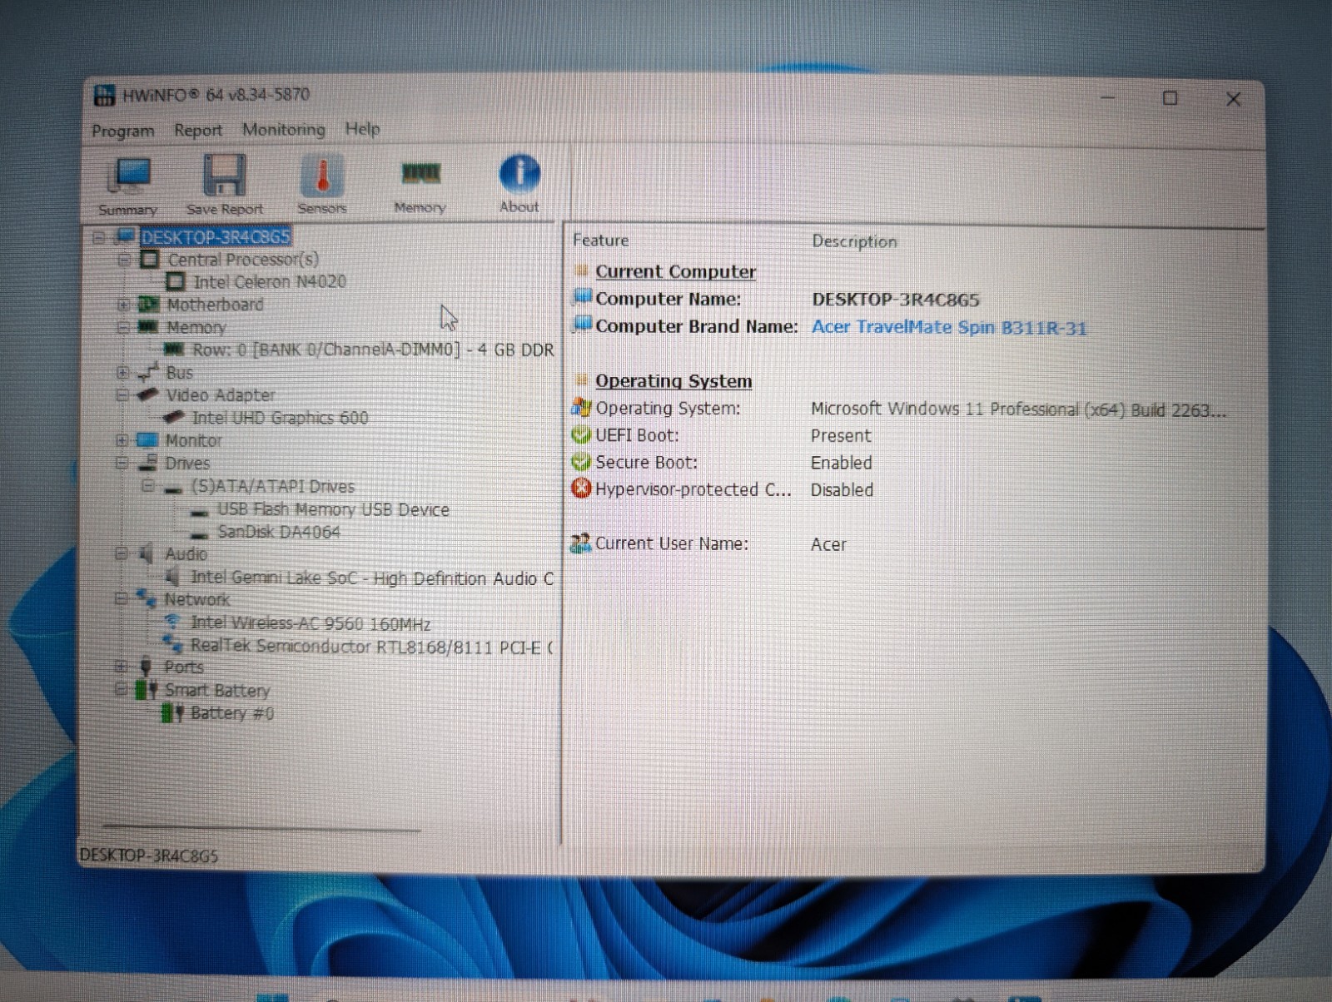Screen dimensions: 1332x1002
Task: Click the Current Computer section heading
Action: 676,271
